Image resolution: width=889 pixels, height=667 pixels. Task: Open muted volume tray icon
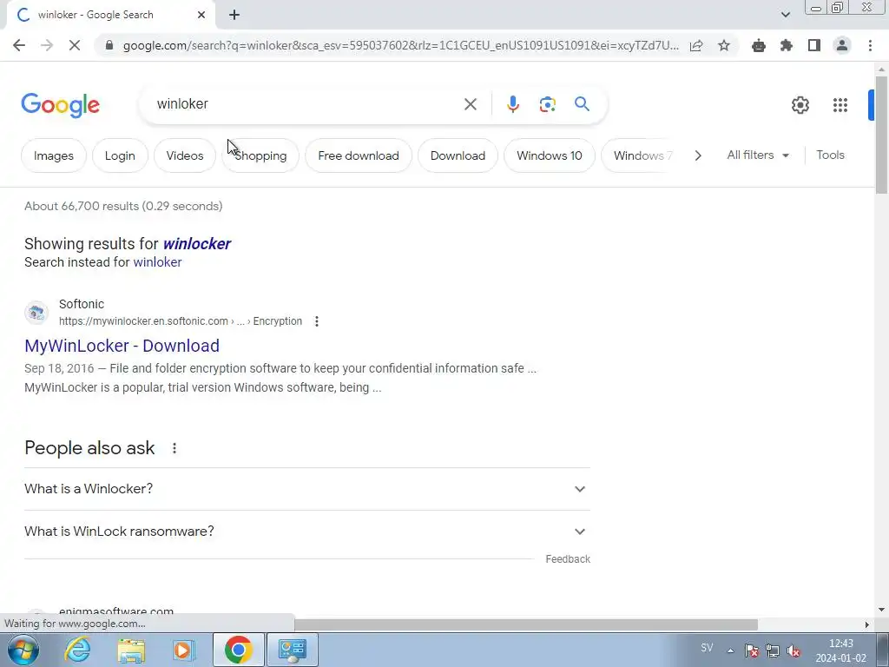(794, 650)
